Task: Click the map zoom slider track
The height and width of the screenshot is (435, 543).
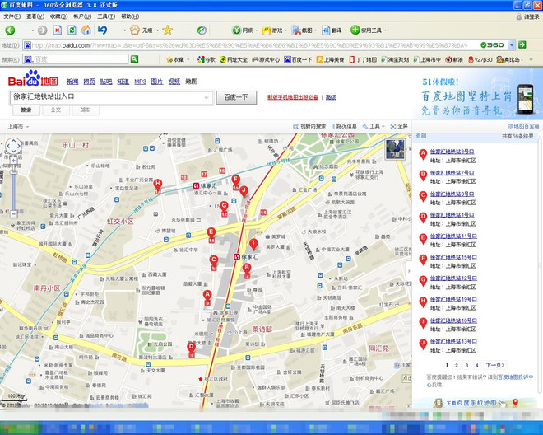Action: tap(13, 190)
